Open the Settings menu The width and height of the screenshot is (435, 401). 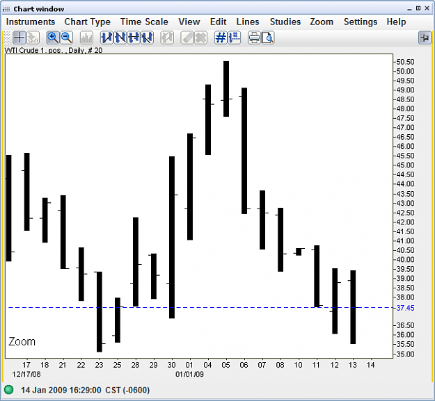361,22
